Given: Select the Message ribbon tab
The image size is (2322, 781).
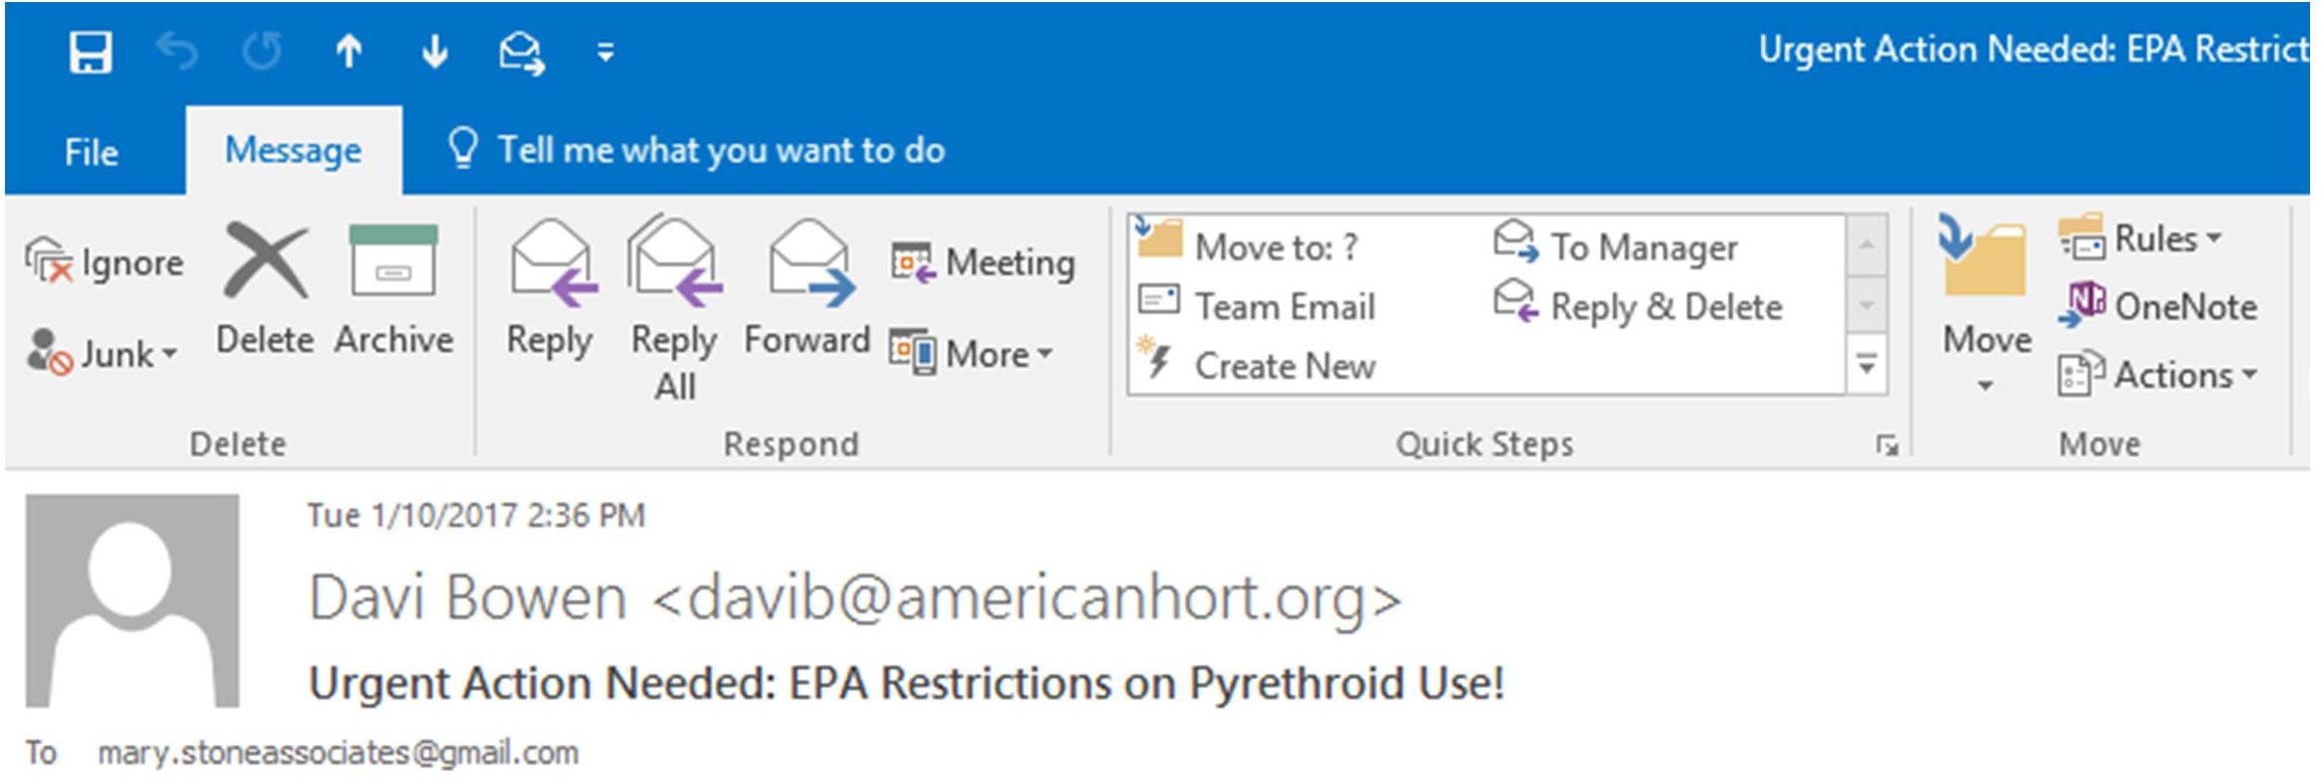Looking at the screenshot, I should [x=293, y=151].
